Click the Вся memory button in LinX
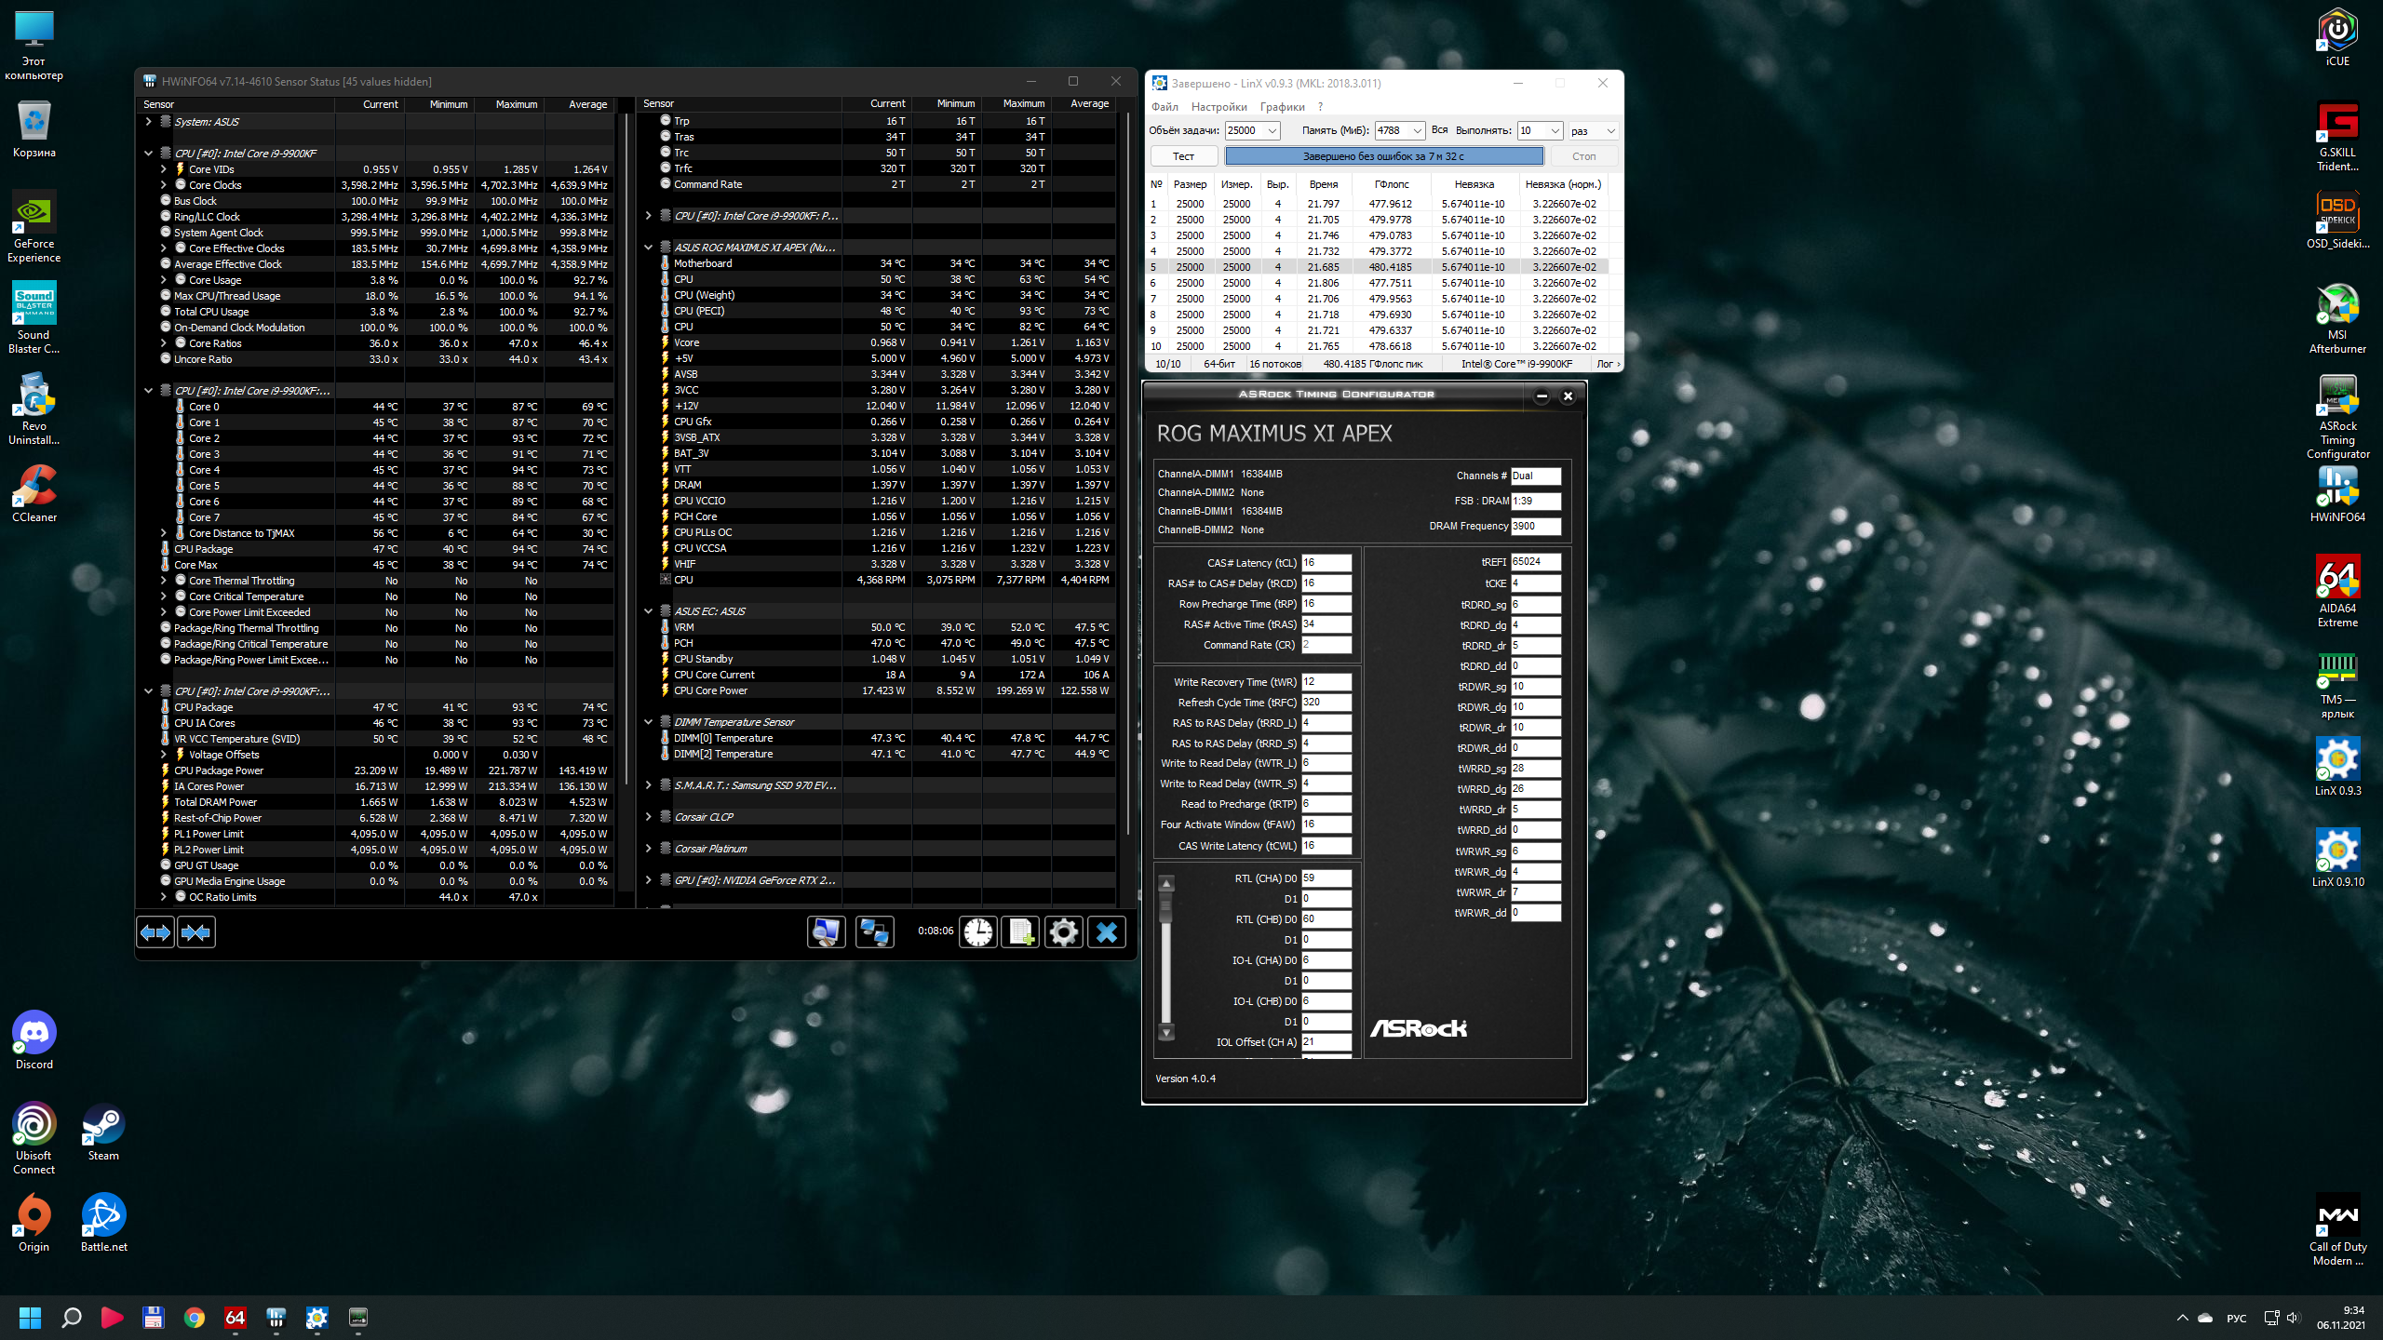2383x1340 pixels. point(1439,130)
